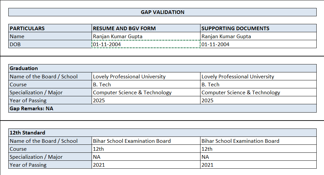Screen dimensions: 324x175
Task: Select year 2025 in the Supporting Documents column
Action: pyautogui.click(x=258, y=100)
